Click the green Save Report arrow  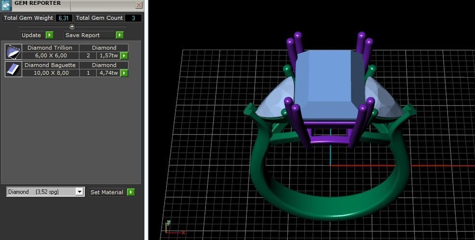(120, 35)
